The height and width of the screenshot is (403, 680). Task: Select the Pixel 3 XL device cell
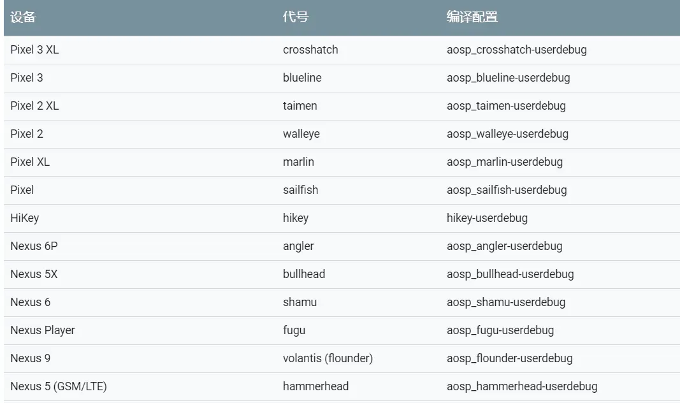coord(34,50)
